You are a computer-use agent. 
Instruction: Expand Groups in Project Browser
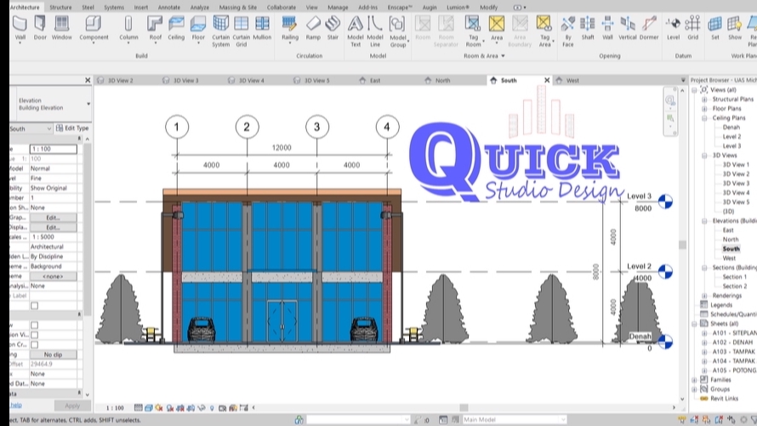point(695,389)
